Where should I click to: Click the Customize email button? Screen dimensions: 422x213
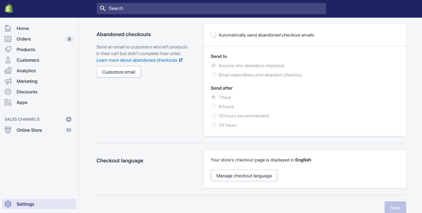click(x=119, y=72)
